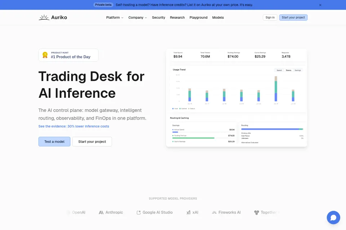
Task: Open the 30% lower inference costs link
Action: point(74,126)
